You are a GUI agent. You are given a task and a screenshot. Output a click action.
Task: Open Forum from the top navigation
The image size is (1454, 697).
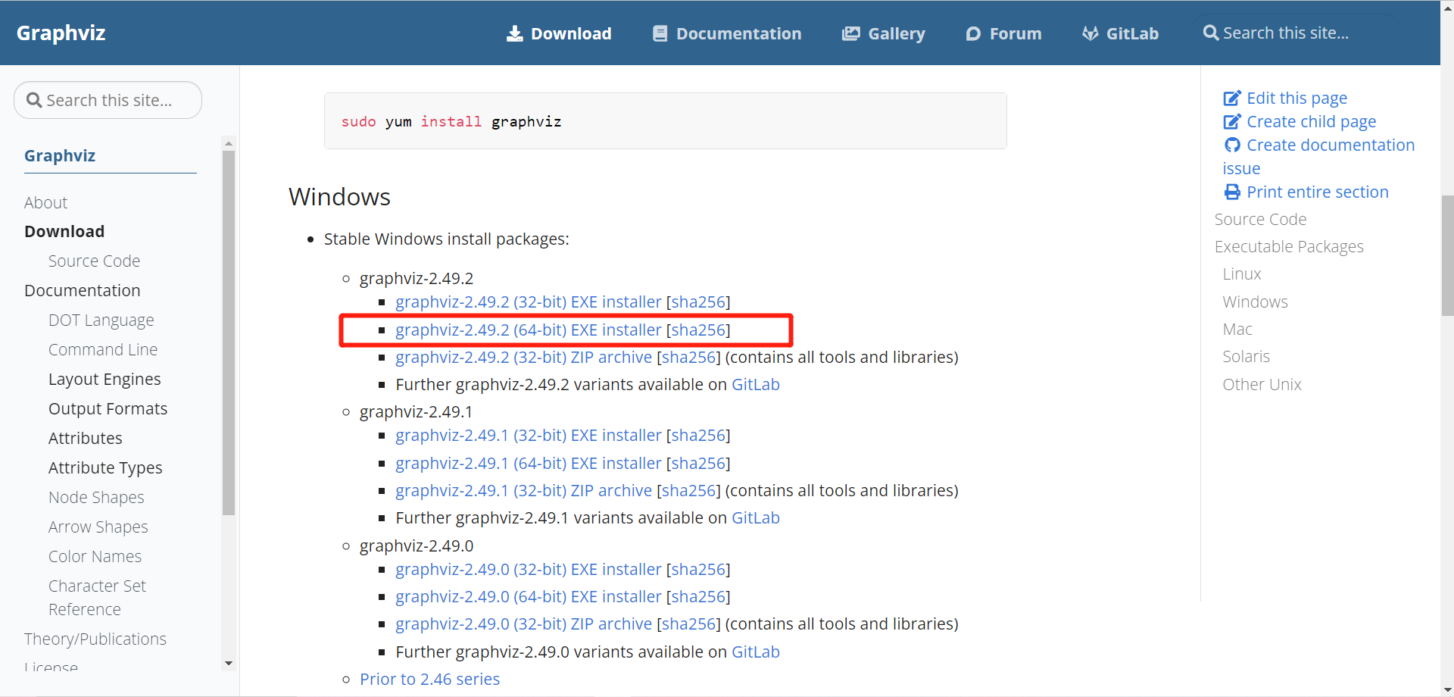pos(1003,33)
